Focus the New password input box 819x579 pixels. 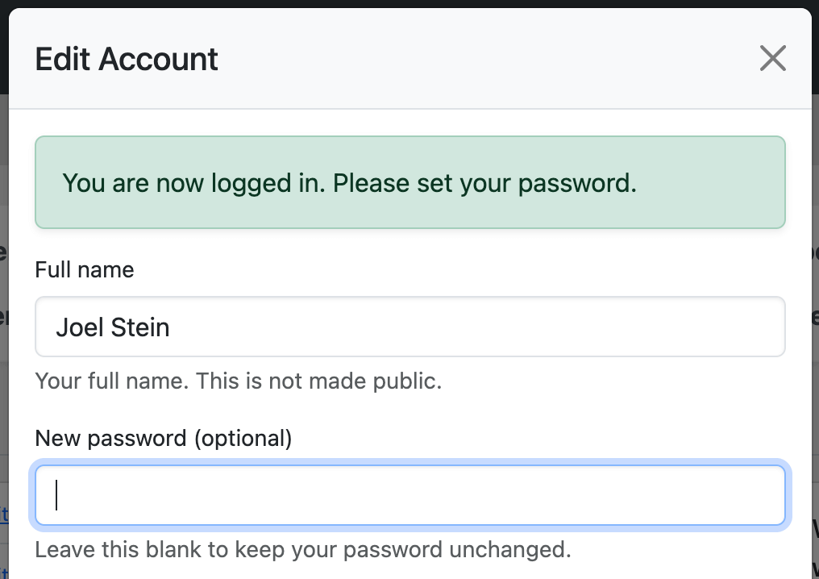pos(409,495)
